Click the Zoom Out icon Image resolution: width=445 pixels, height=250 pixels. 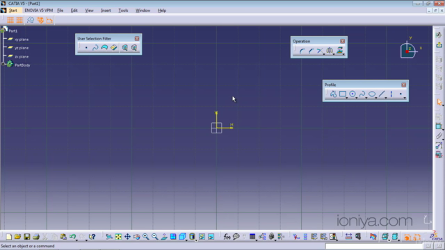pos(155,237)
